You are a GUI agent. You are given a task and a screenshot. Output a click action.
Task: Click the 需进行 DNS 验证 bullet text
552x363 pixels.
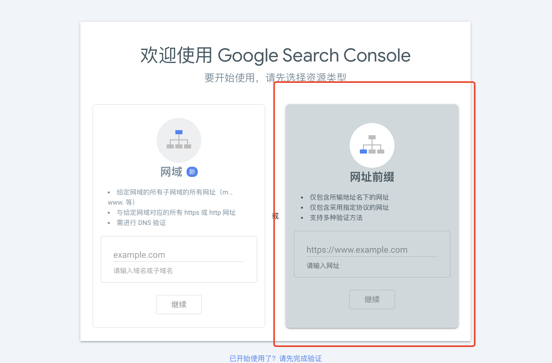[141, 223]
